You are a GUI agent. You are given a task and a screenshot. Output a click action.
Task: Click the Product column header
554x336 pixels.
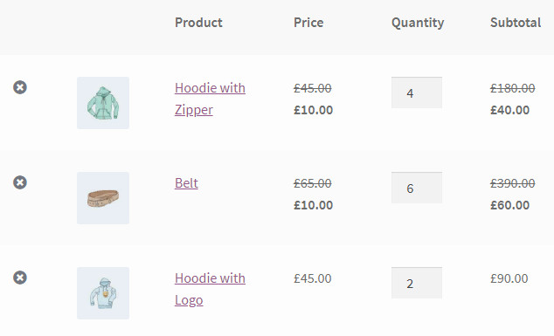click(198, 23)
